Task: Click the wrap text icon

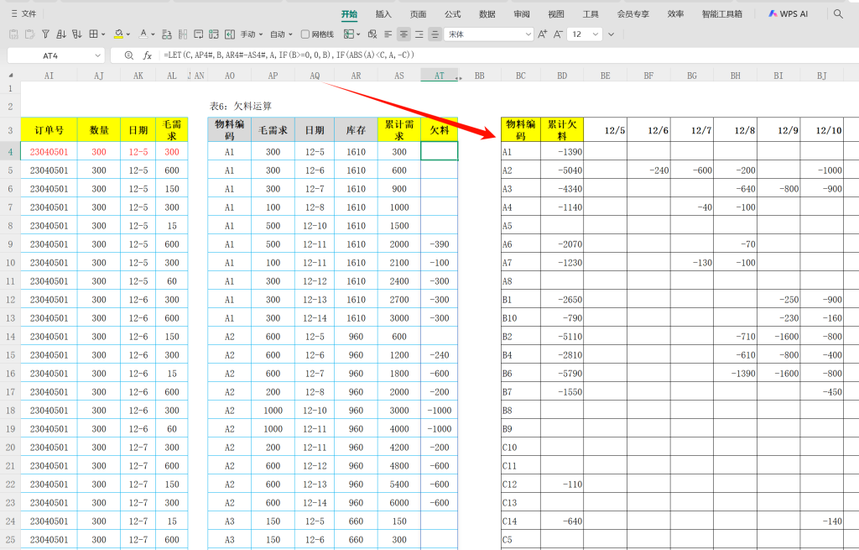Action: 198,34
